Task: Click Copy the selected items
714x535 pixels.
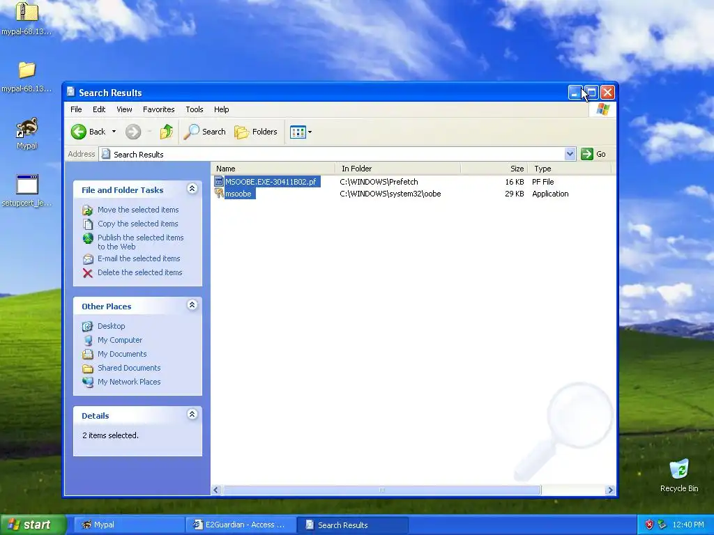Action: click(138, 224)
